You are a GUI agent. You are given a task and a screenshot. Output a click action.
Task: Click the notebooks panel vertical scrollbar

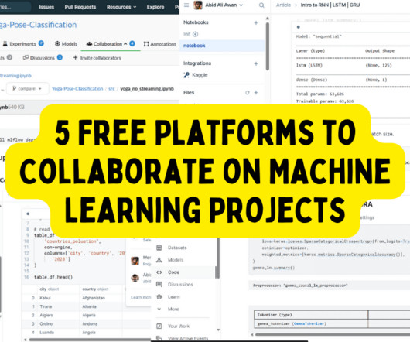267,46
